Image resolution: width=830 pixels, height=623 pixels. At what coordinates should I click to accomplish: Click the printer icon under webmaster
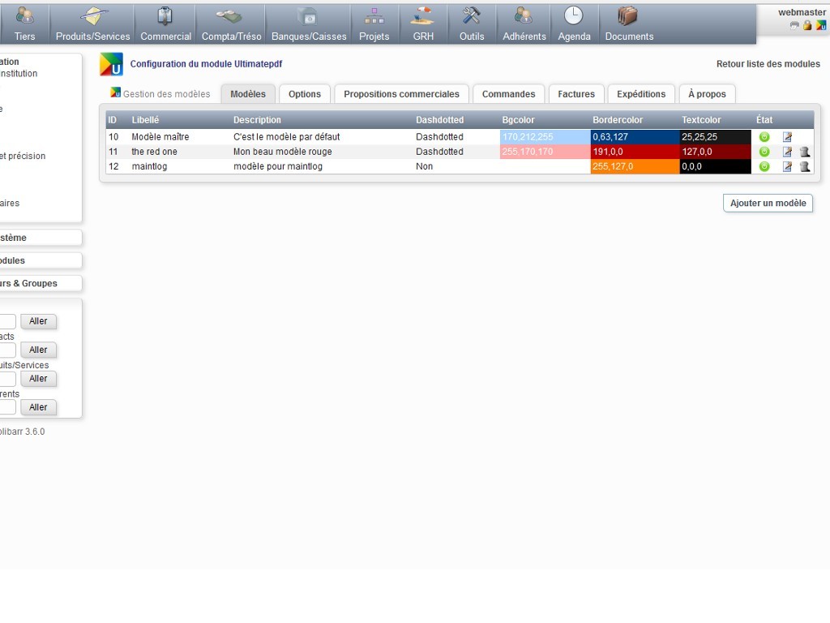coord(794,25)
